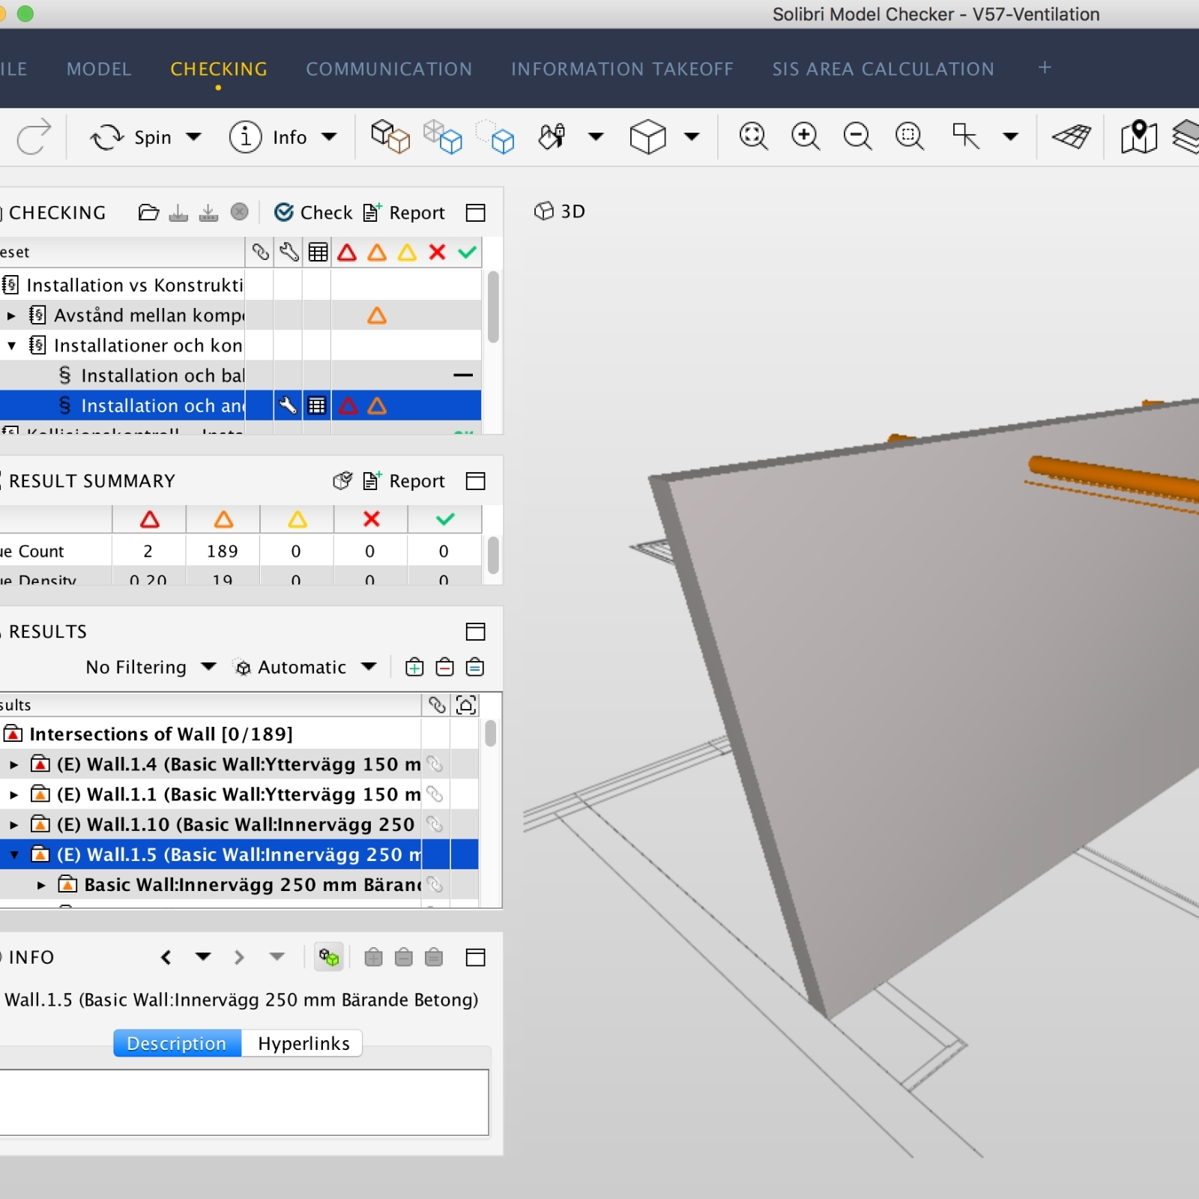This screenshot has width=1199, height=1199.
Task: Maximize the Info panel
Action: pos(476,957)
